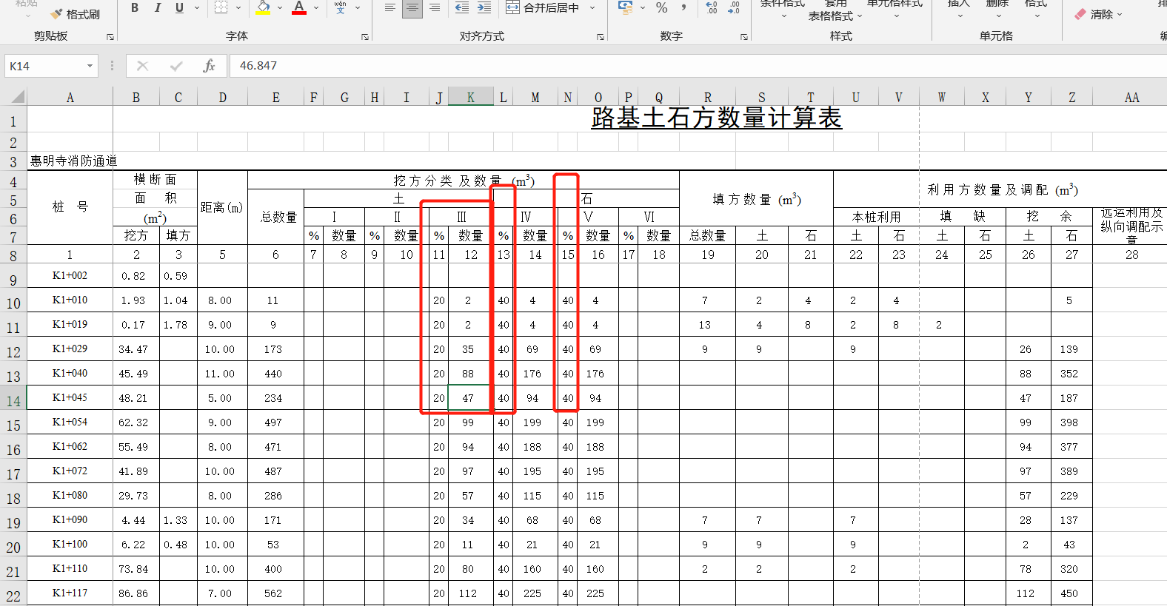Apply underline with the U button
1167x606 pixels.
(x=179, y=7)
